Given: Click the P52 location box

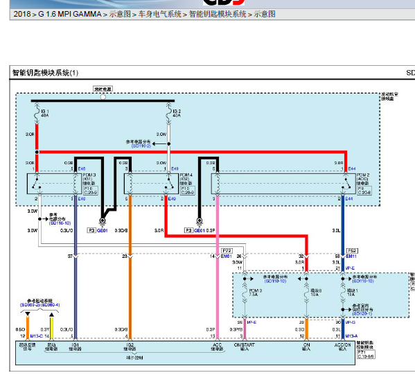Looking at the screenshot, I should tap(352, 250).
